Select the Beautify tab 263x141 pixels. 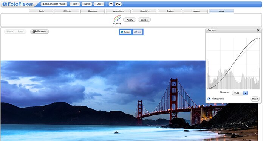pos(144,11)
